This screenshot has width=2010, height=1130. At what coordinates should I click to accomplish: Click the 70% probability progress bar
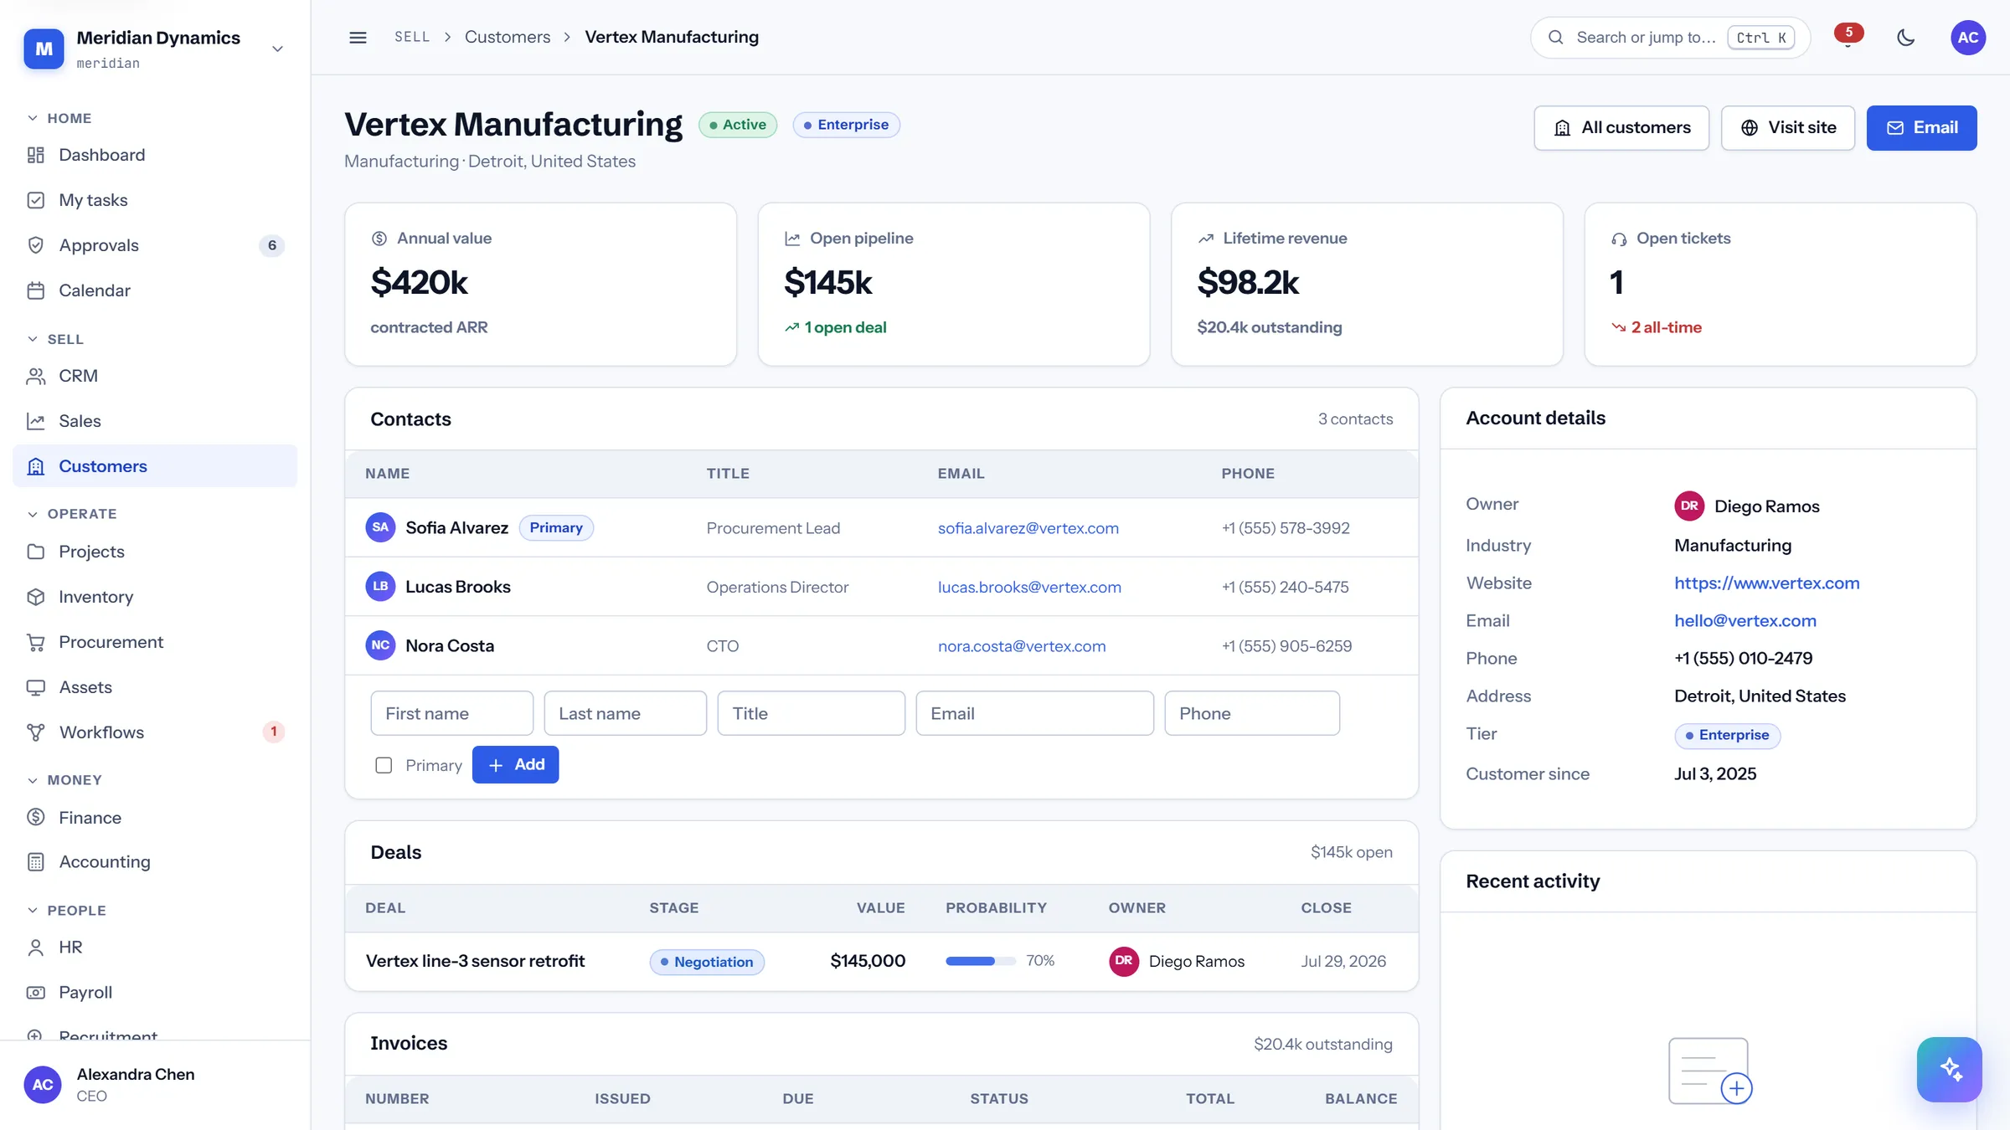pyautogui.click(x=981, y=961)
